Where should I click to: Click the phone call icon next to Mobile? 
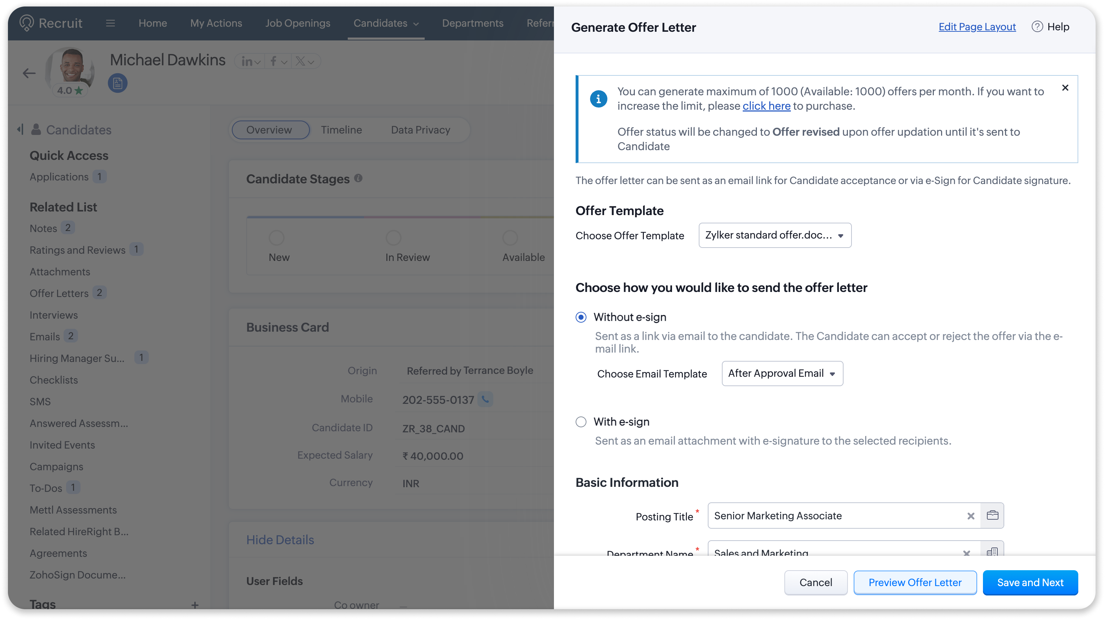point(485,399)
